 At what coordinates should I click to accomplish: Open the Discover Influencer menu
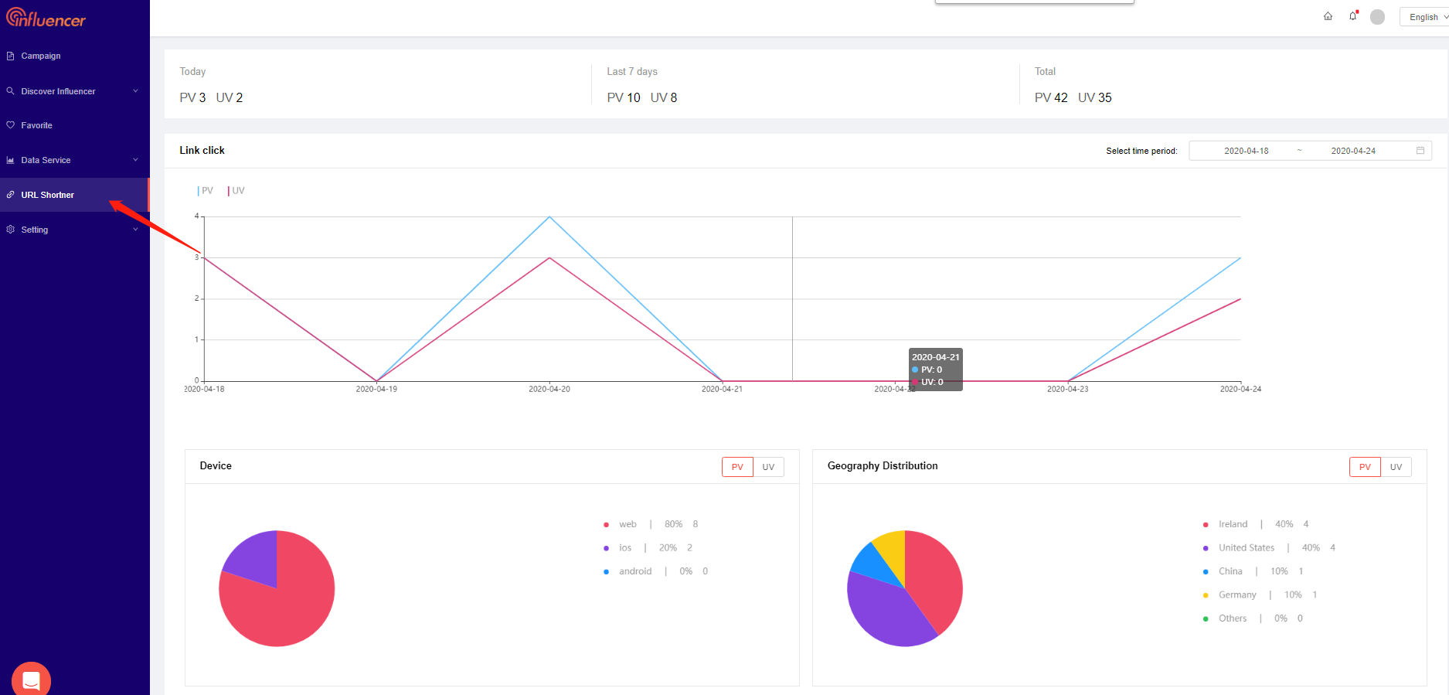point(74,91)
